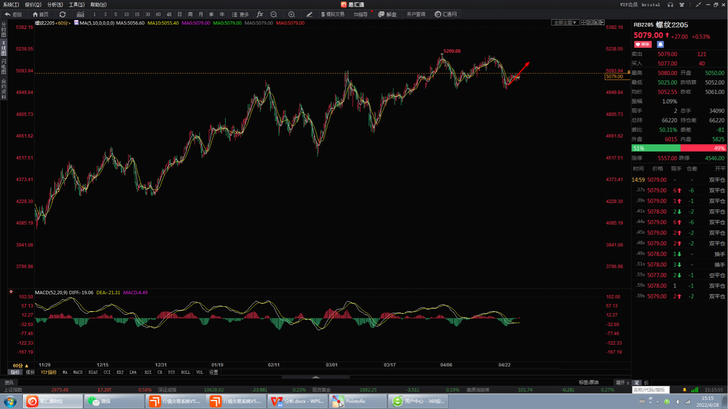The image size is (728, 409).
Task: Click the price alert bell icon
Action: (660, 44)
